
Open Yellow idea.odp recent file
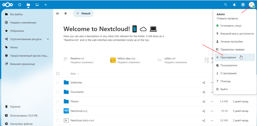(125, 60)
